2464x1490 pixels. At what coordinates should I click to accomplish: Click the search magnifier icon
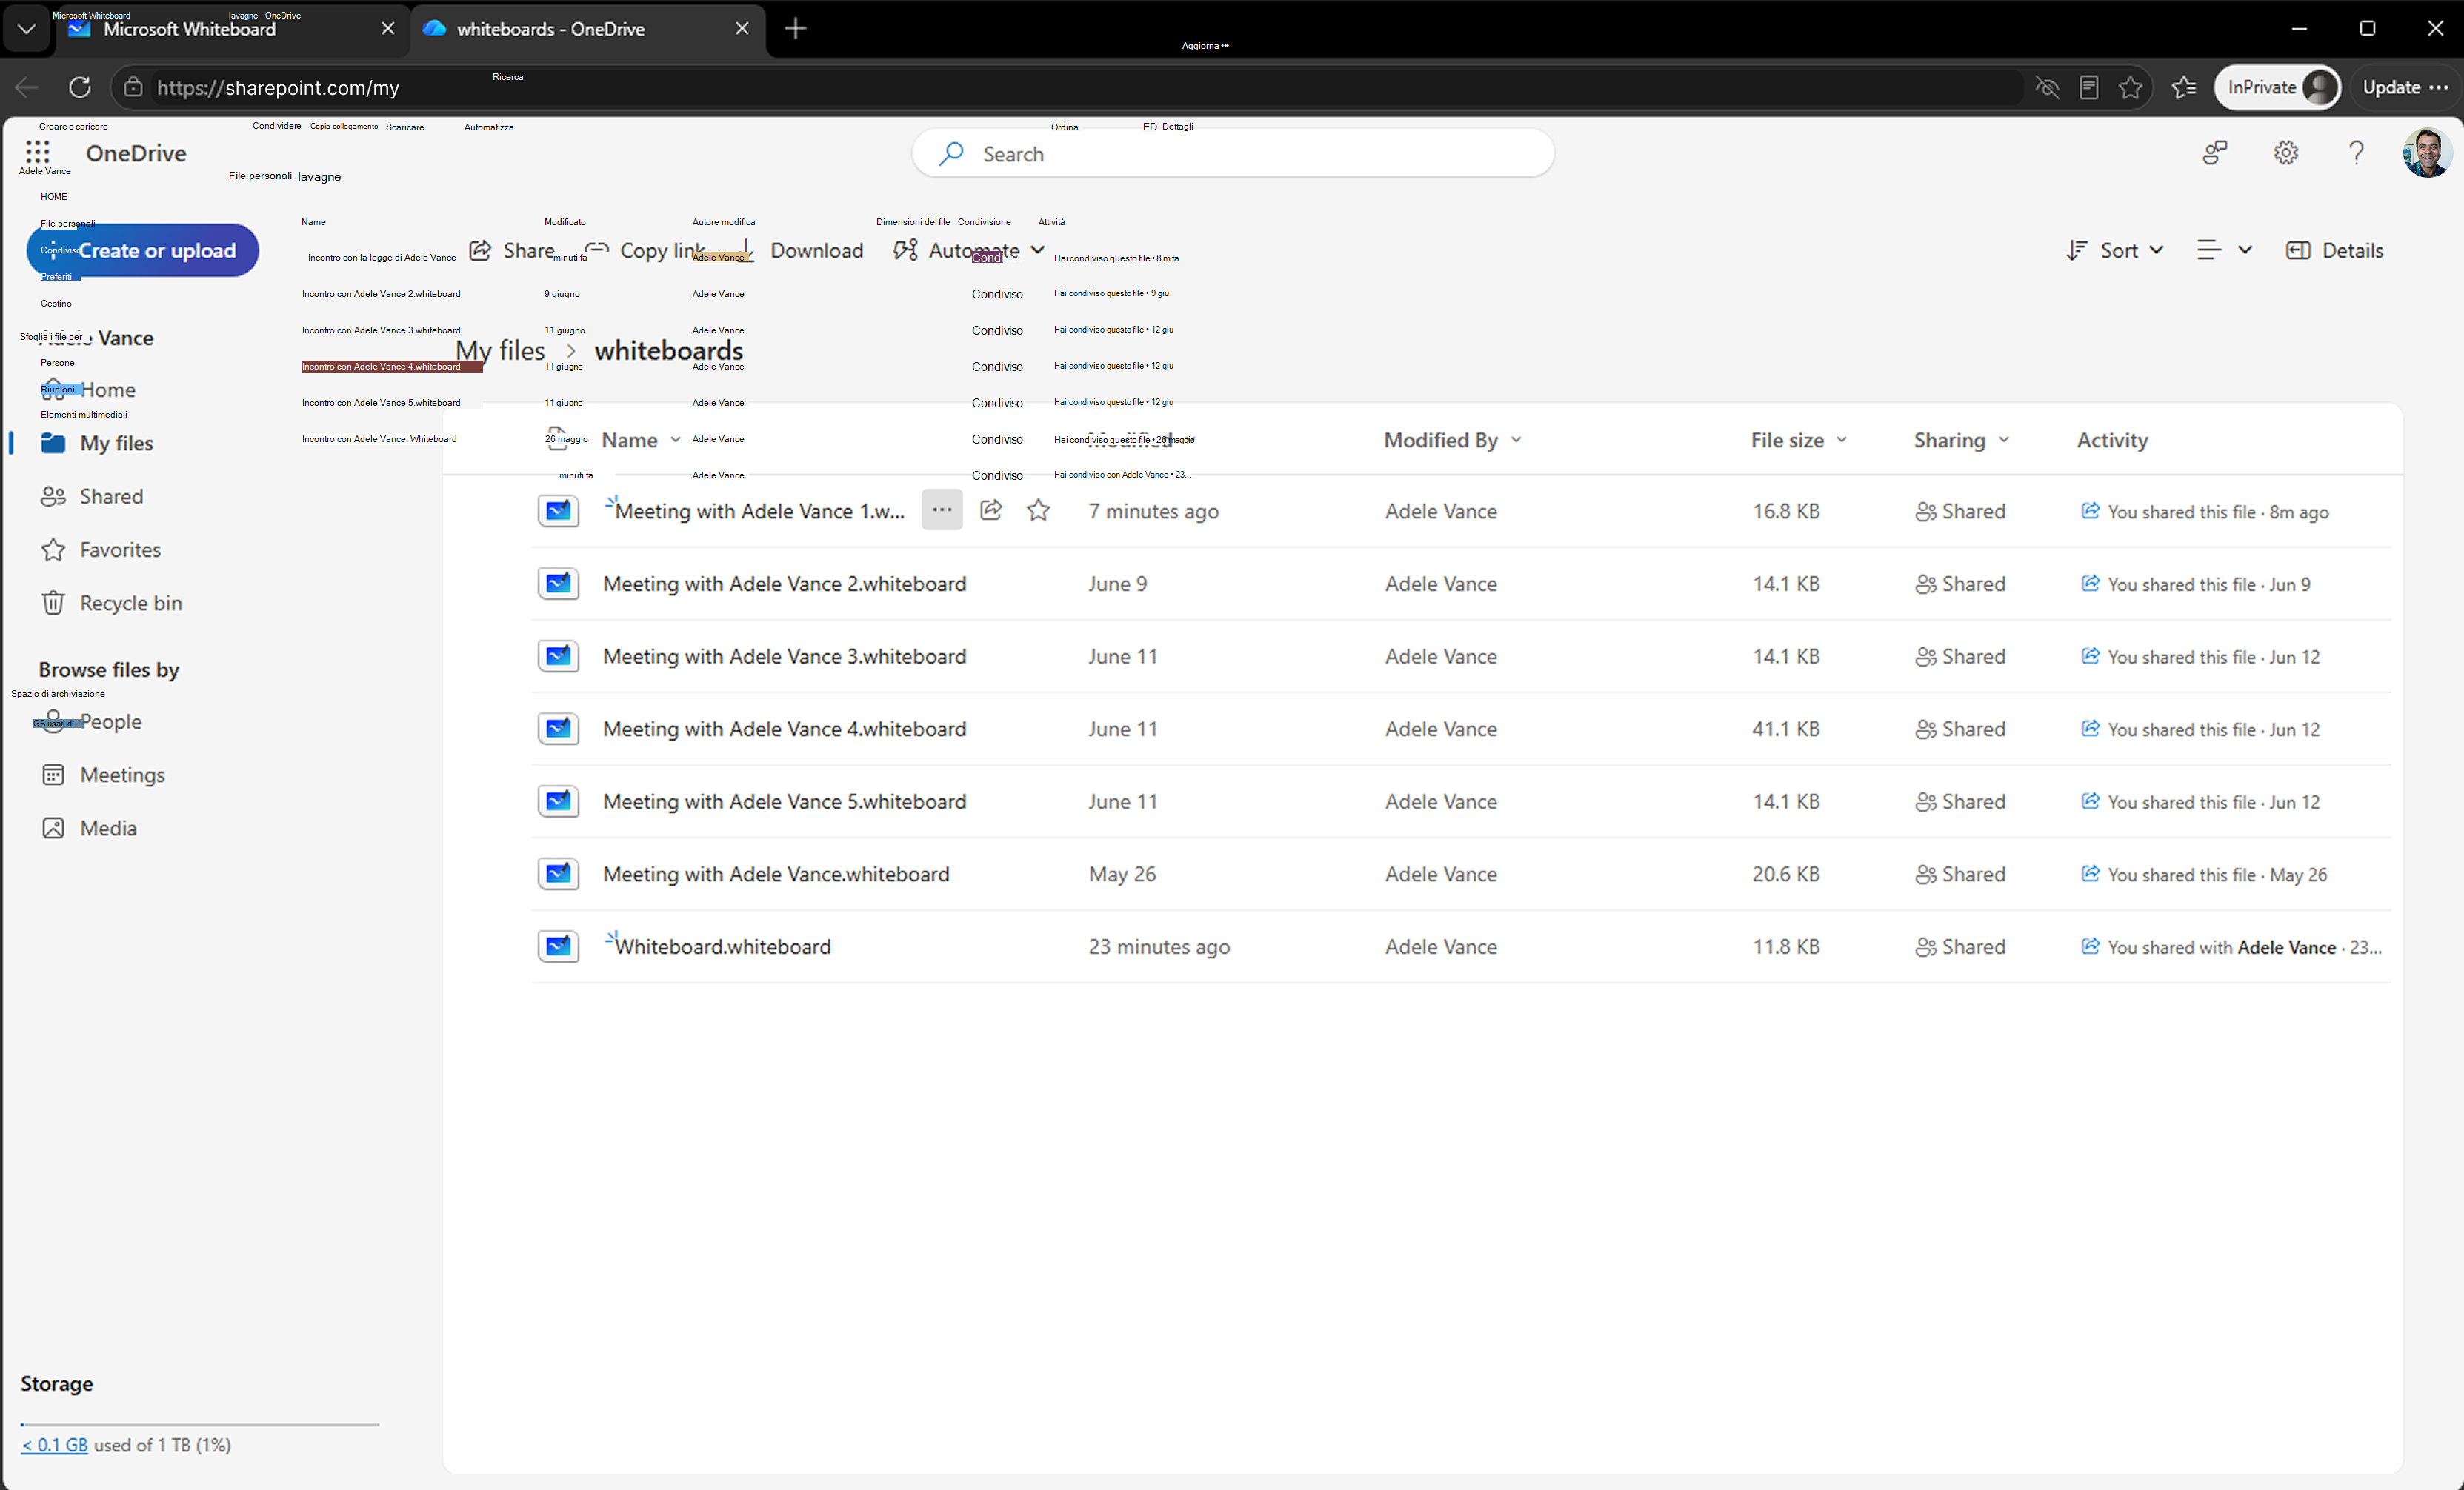click(x=951, y=153)
